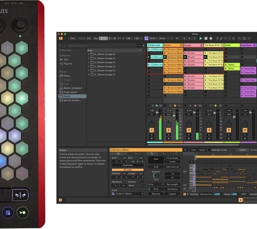Click the Randomize velocity button

pyautogui.click(x=206, y=194)
